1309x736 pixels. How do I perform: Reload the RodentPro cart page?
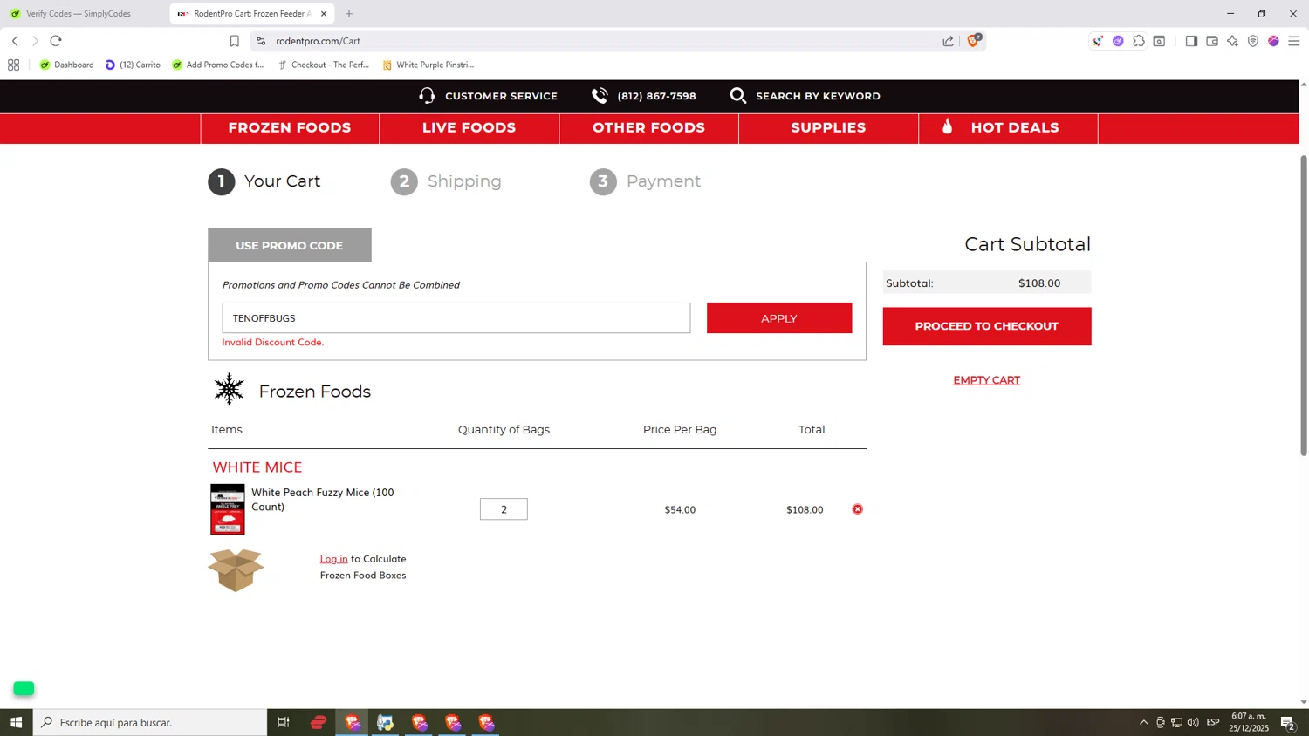point(56,41)
